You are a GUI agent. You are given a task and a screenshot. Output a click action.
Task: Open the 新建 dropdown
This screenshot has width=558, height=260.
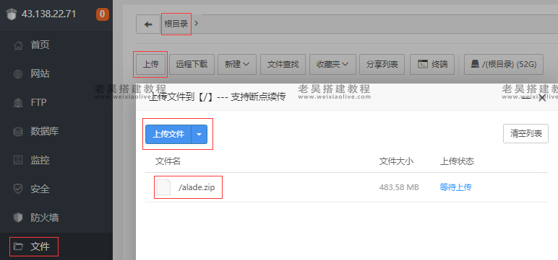237,64
